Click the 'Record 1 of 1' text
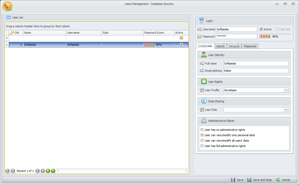The image size is (299, 185). point(25,171)
